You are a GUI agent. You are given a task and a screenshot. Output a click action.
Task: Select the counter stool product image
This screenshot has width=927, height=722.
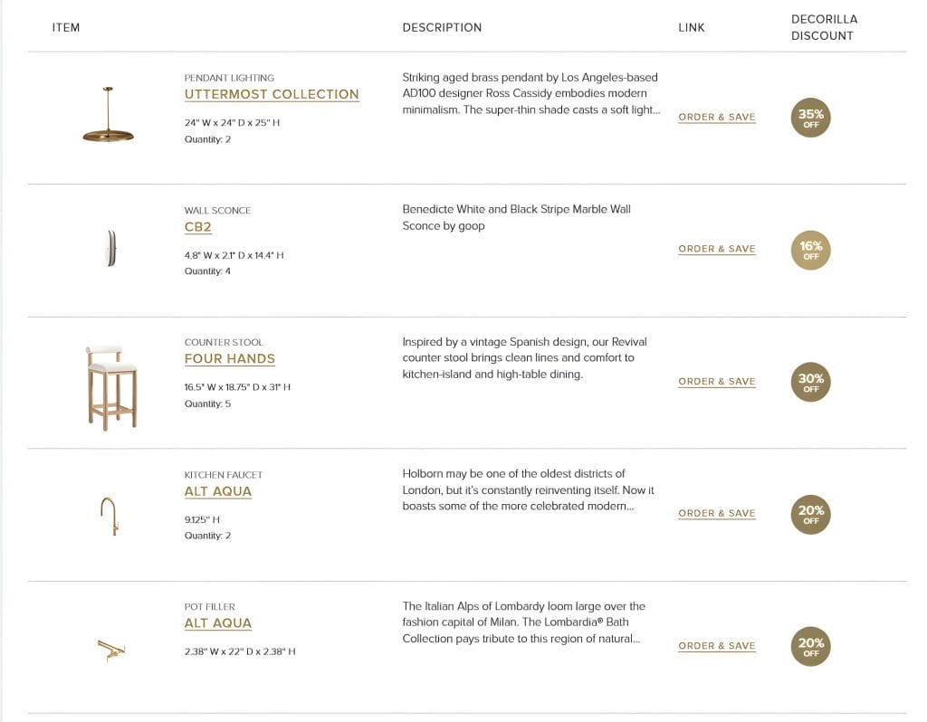(111, 385)
